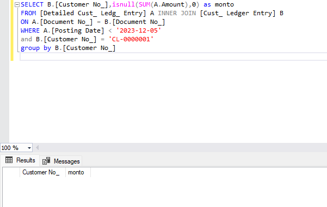Click the Results grid icon
The image size is (327, 207).
coord(9,160)
